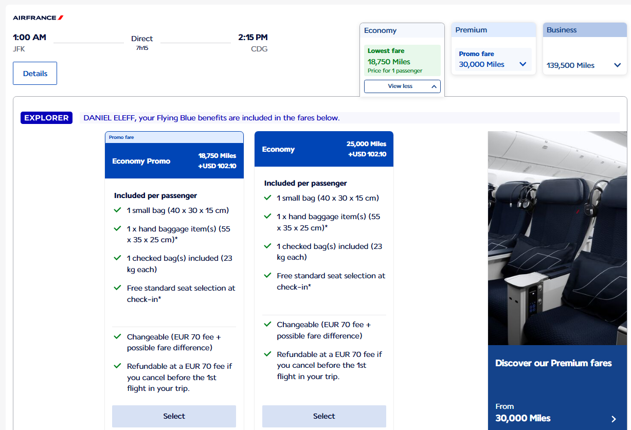Click the Premium cabin seat photo
631x430 pixels.
(x=557, y=238)
